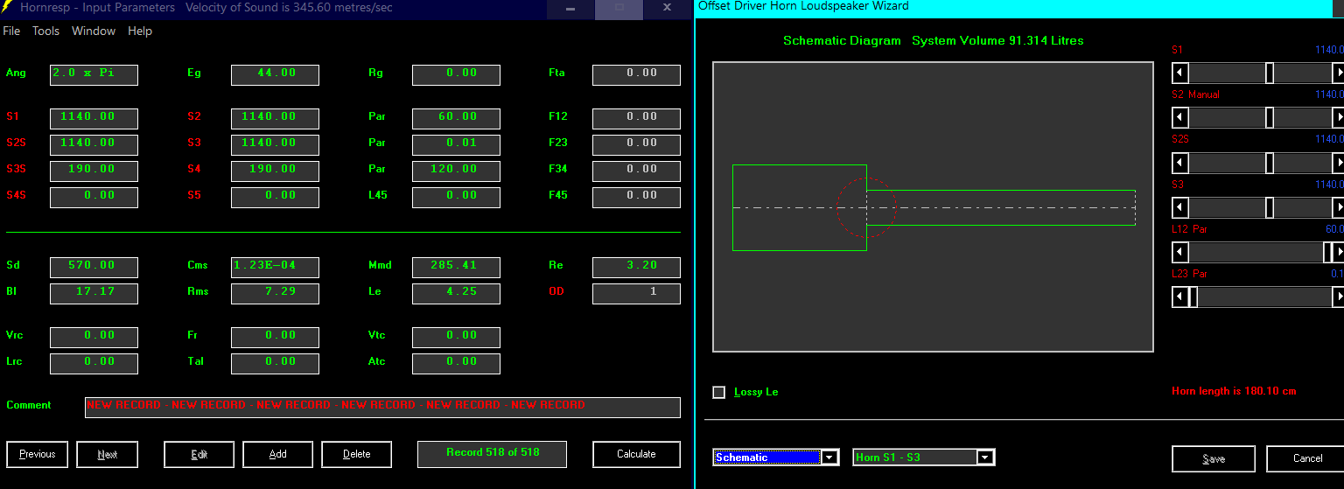1344x489 pixels.
Task: Click the Delete record button
Action: (x=356, y=454)
